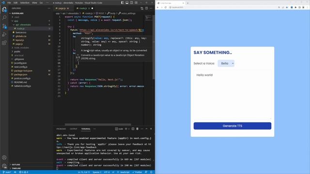This screenshot has height=174, width=310.
Task: Open page.js in the Explorer tree
Action: click(19, 44)
